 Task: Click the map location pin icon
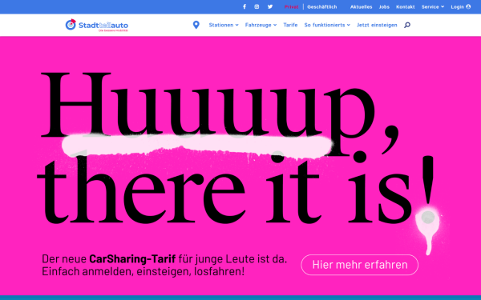196,25
